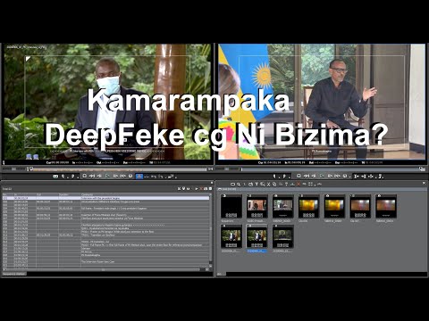429x321 pixels.
Task: Click the Duration column header in marker list
Action: [x=70, y=194]
